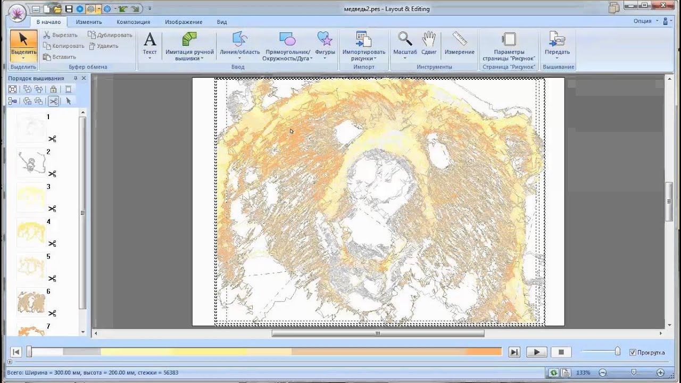Switch to the Composition (Композиция) tab
Image resolution: width=681 pixels, height=383 pixels.
click(133, 22)
